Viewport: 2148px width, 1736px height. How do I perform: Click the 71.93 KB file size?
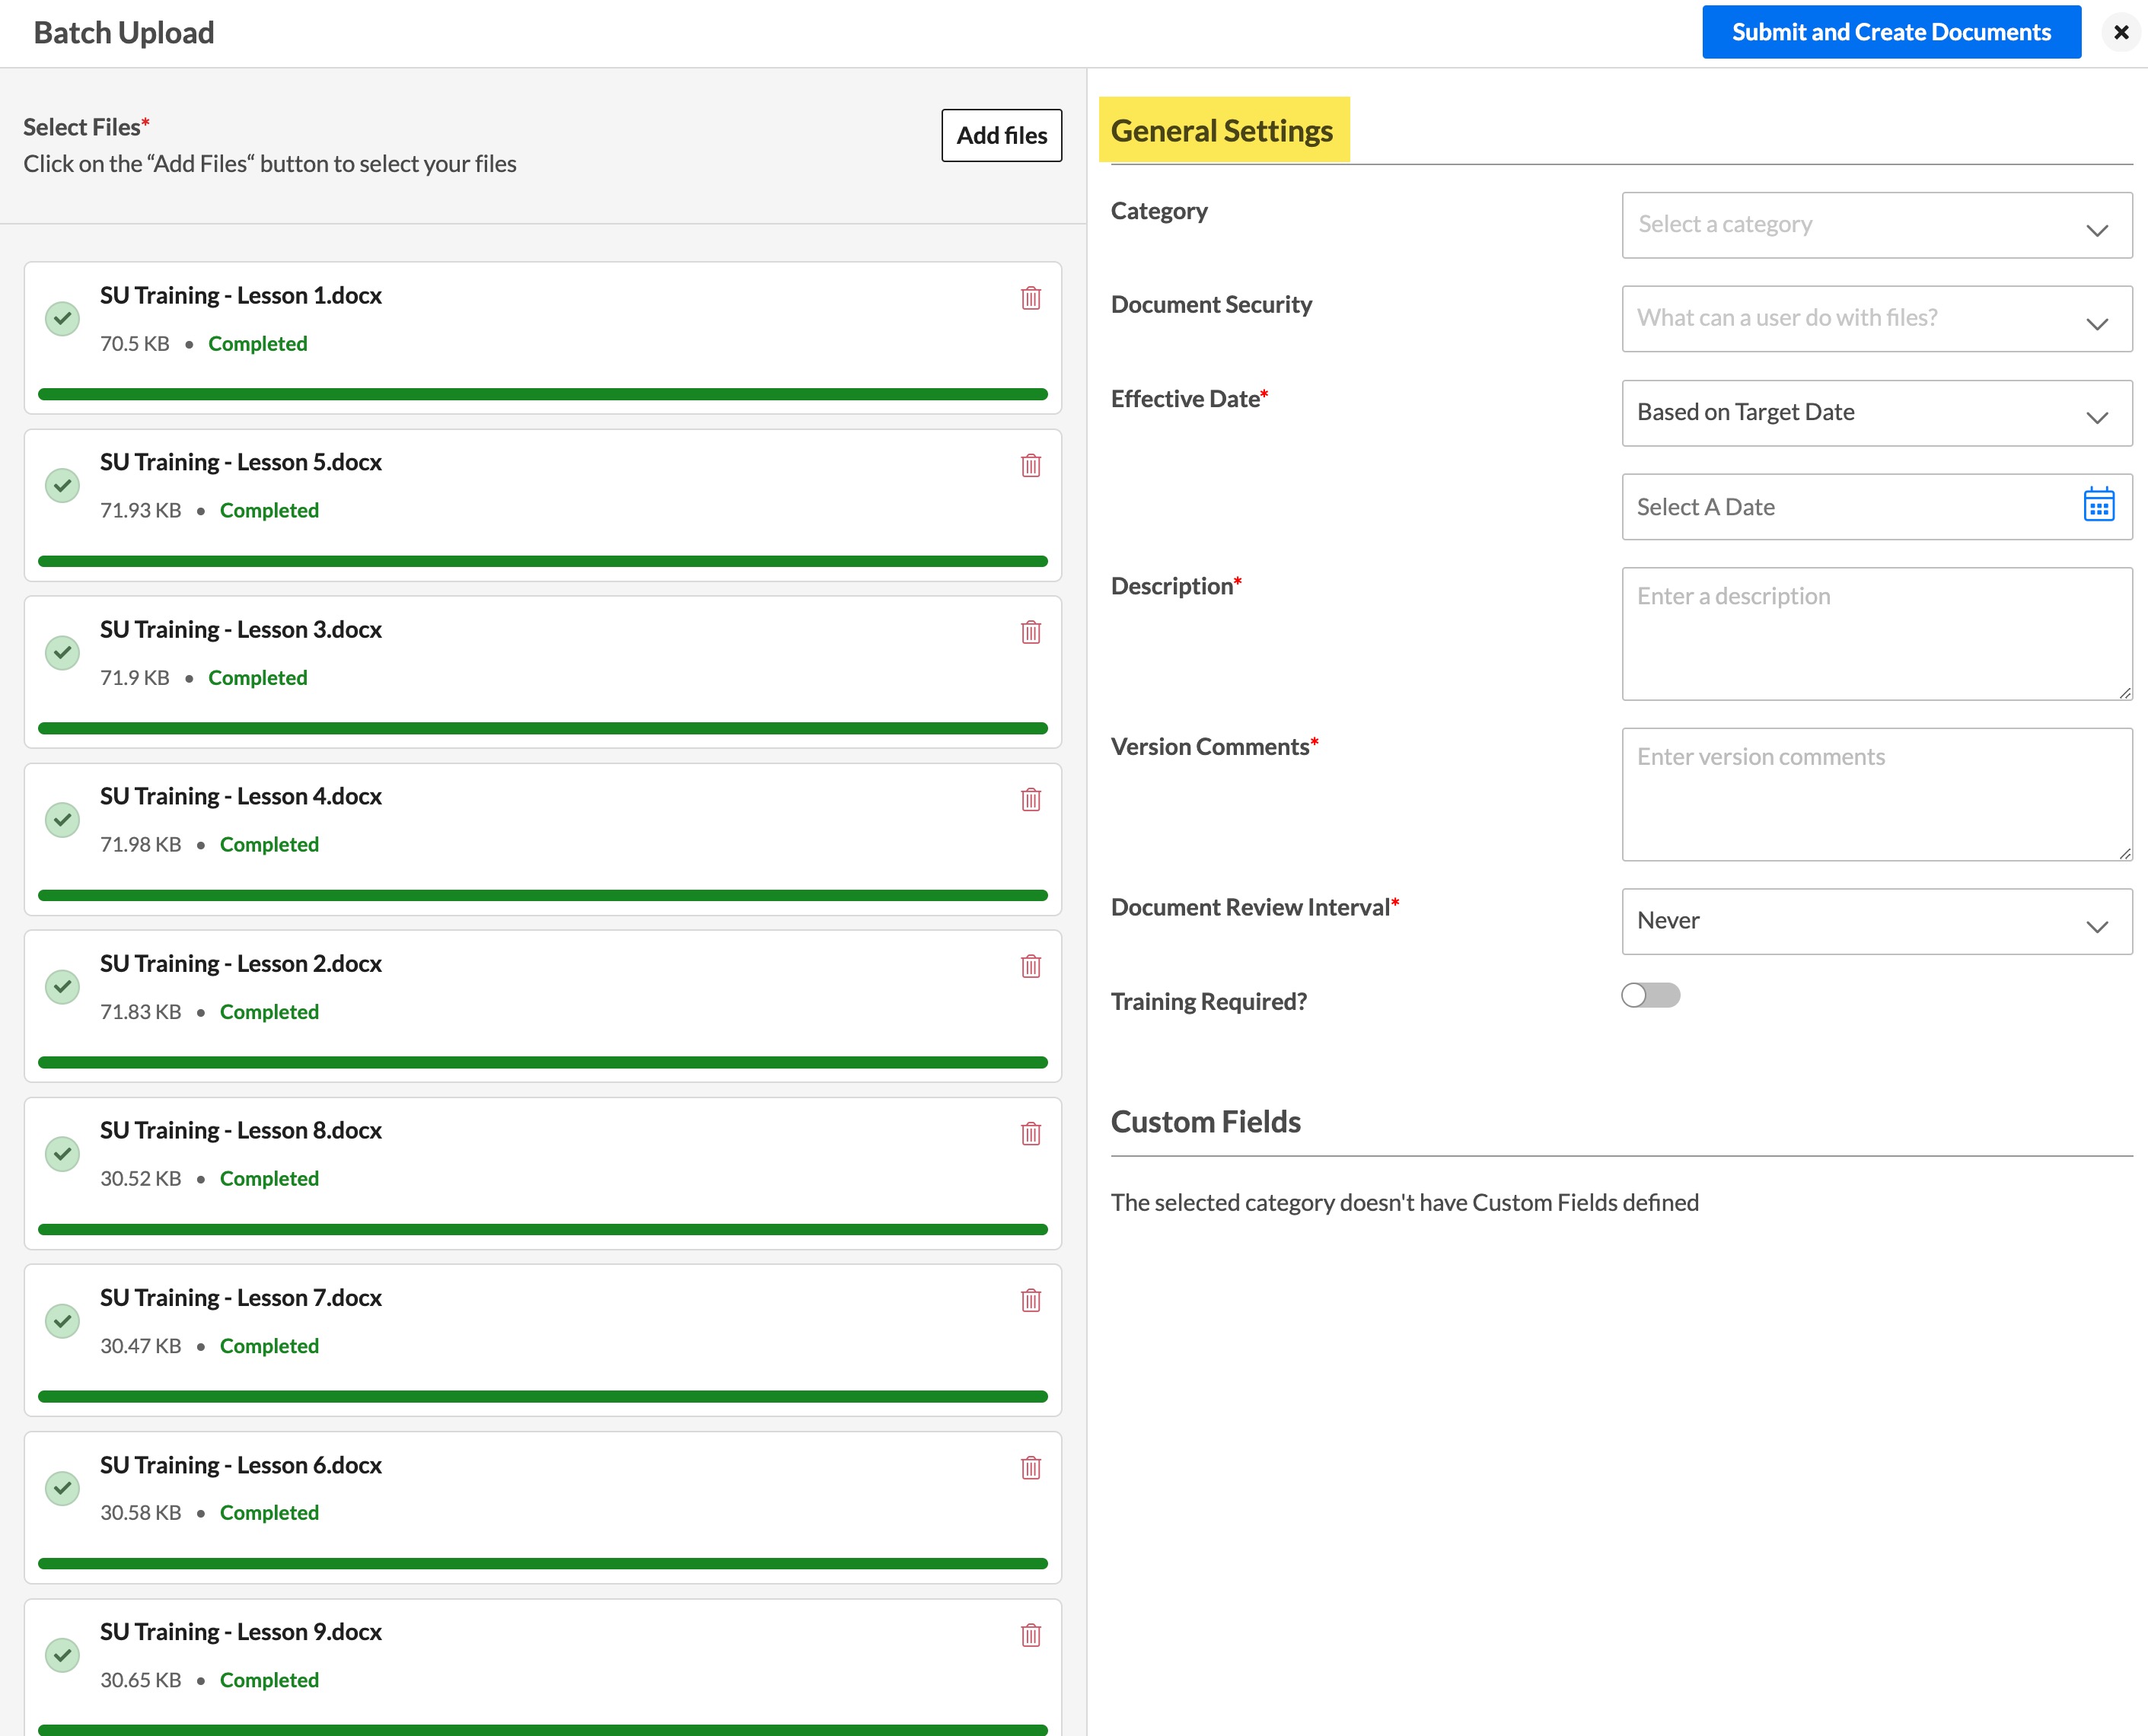click(141, 511)
